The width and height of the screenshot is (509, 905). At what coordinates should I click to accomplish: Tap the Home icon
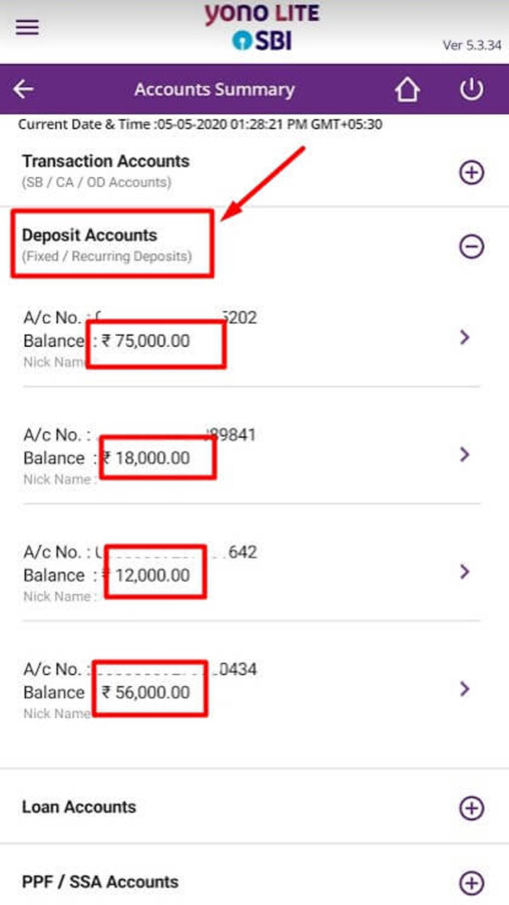coord(407,90)
